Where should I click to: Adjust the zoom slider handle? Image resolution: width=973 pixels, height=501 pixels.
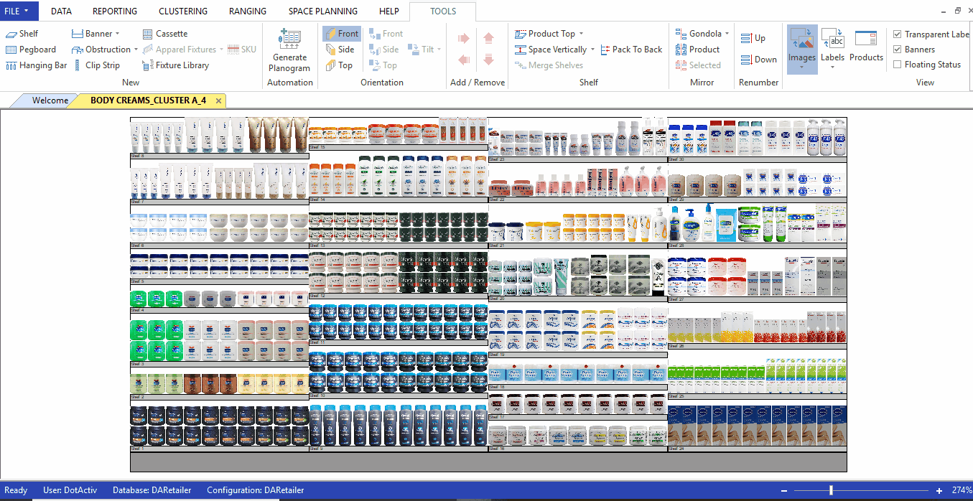click(831, 490)
